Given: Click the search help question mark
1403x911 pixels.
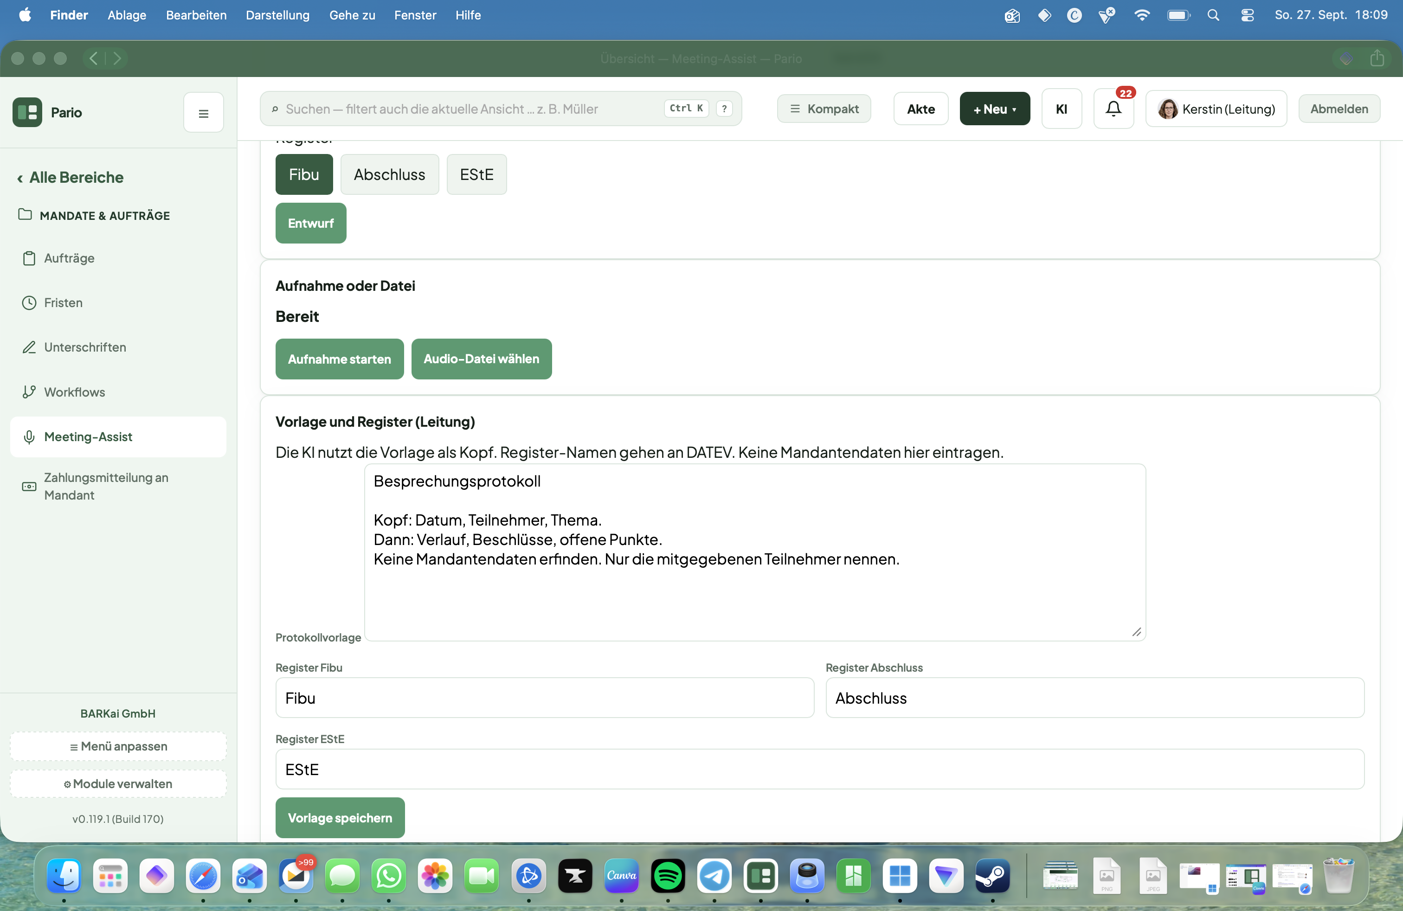Looking at the screenshot, I should [x=725, y=109].
